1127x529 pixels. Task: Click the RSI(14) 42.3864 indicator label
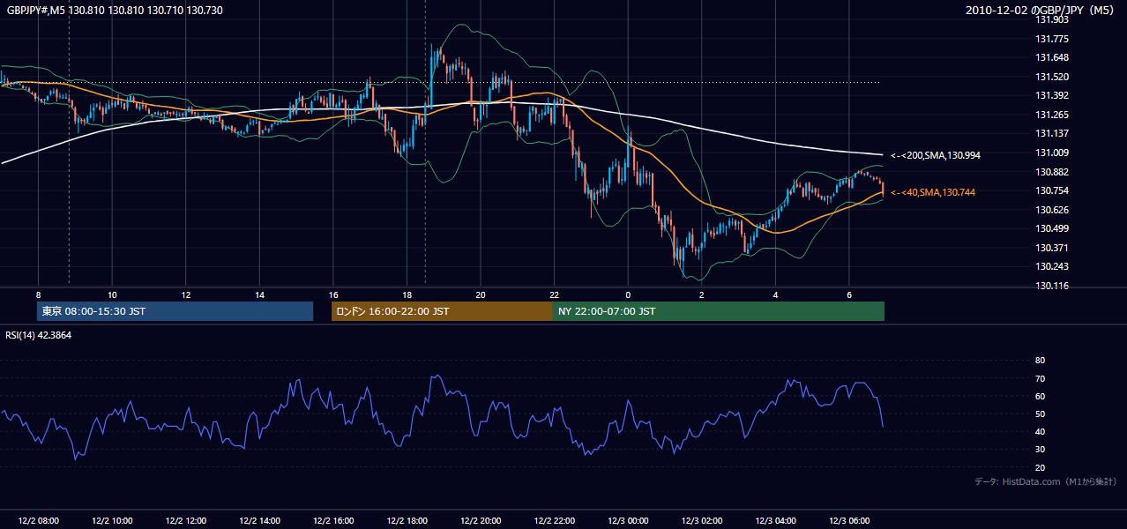[x=39, y=335]
